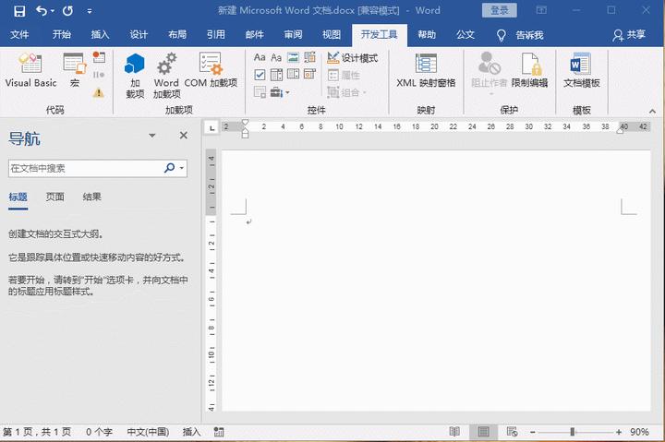Open XML 映射窗格 pane
The height and width of the screenshot is (442, 665).
[426, 71]
